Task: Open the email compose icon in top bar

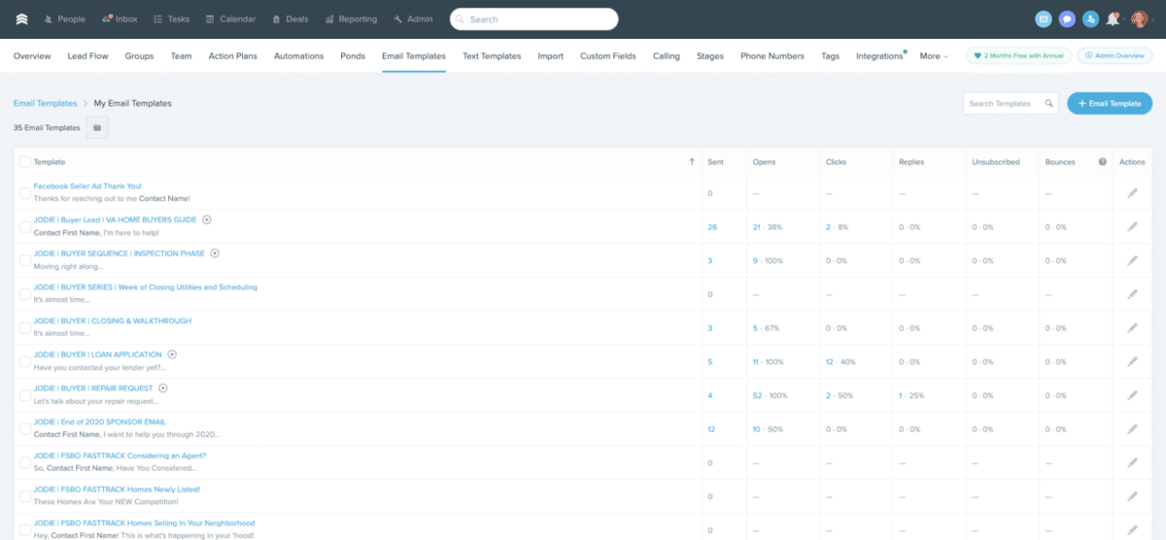Action: [x=1044, y=18]
